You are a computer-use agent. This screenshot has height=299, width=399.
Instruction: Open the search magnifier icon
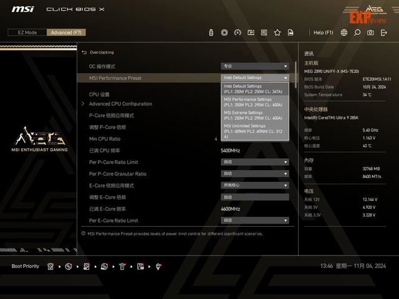pos(357,32)
